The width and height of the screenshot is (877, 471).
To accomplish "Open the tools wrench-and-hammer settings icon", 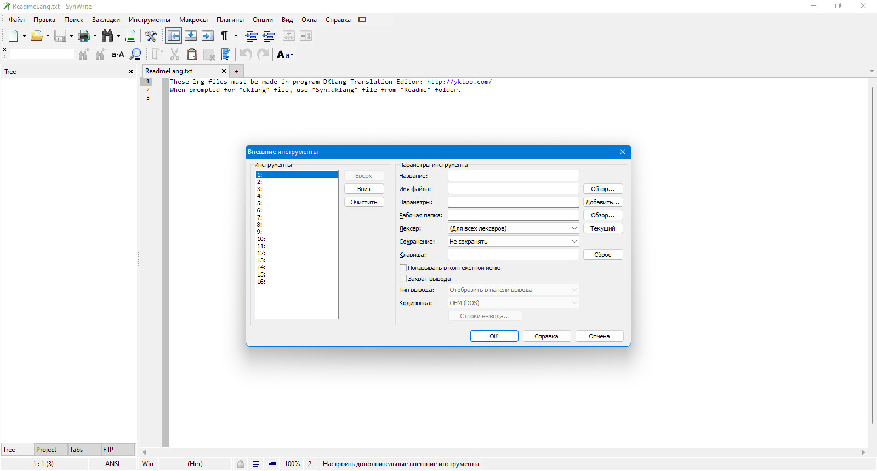I will coord(151,36).
